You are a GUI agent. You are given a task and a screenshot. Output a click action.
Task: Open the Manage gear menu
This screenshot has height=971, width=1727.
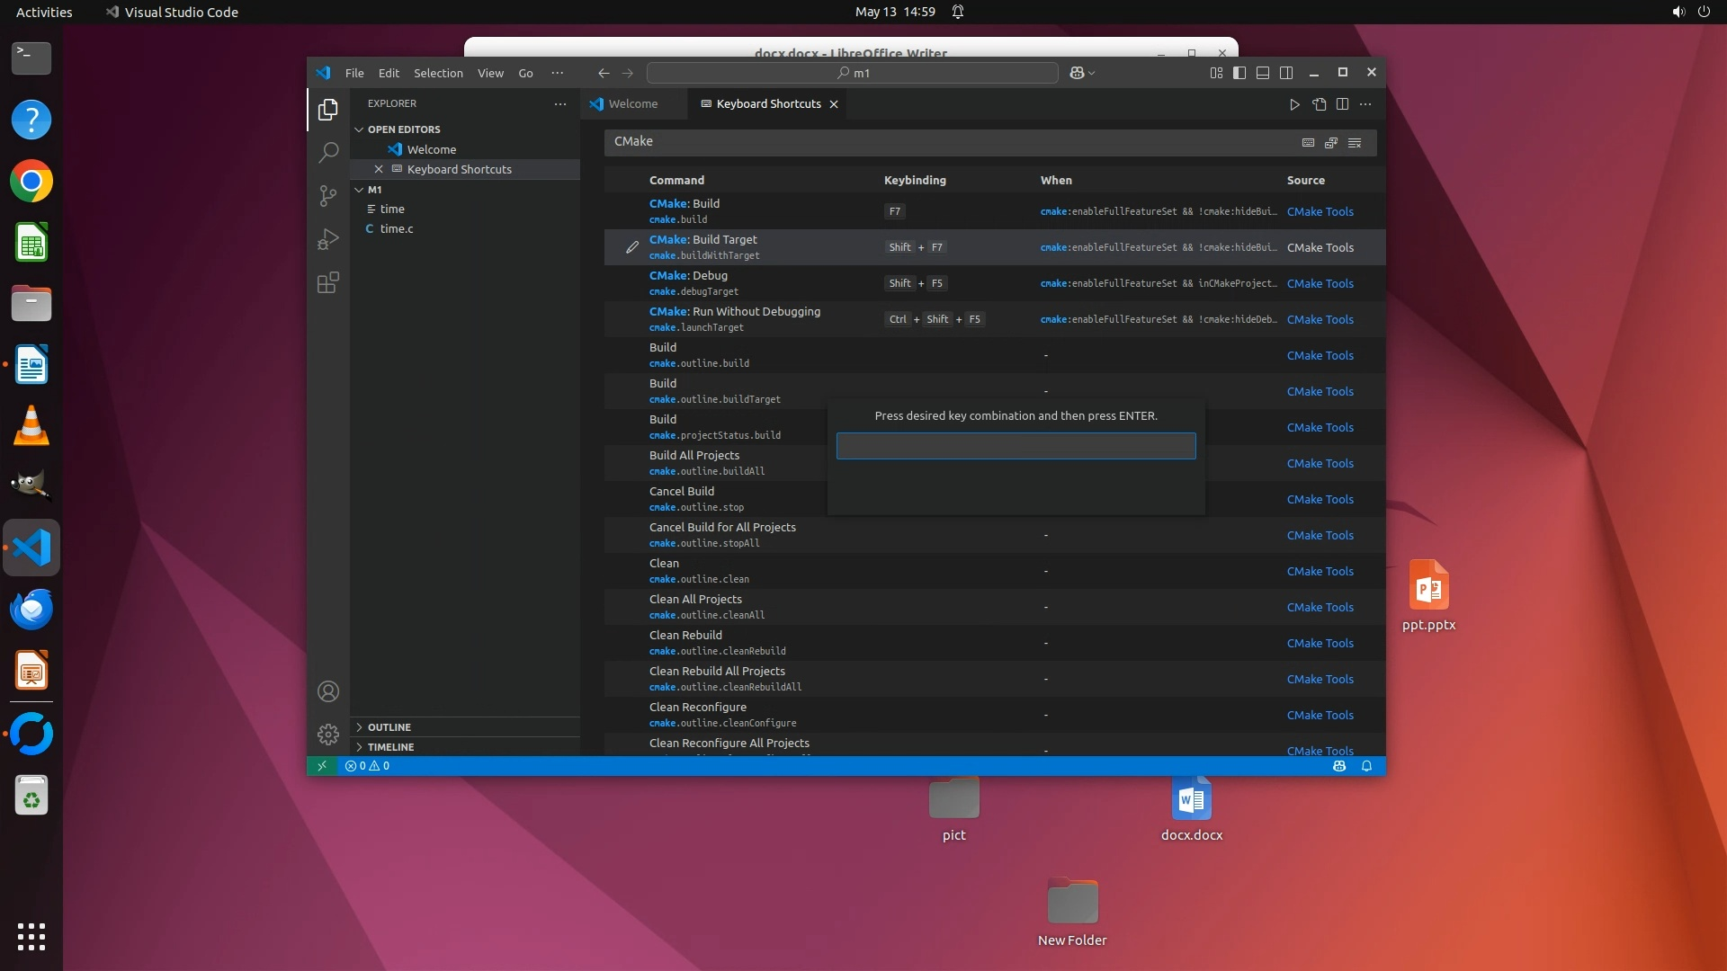click(x=328, y=735)
